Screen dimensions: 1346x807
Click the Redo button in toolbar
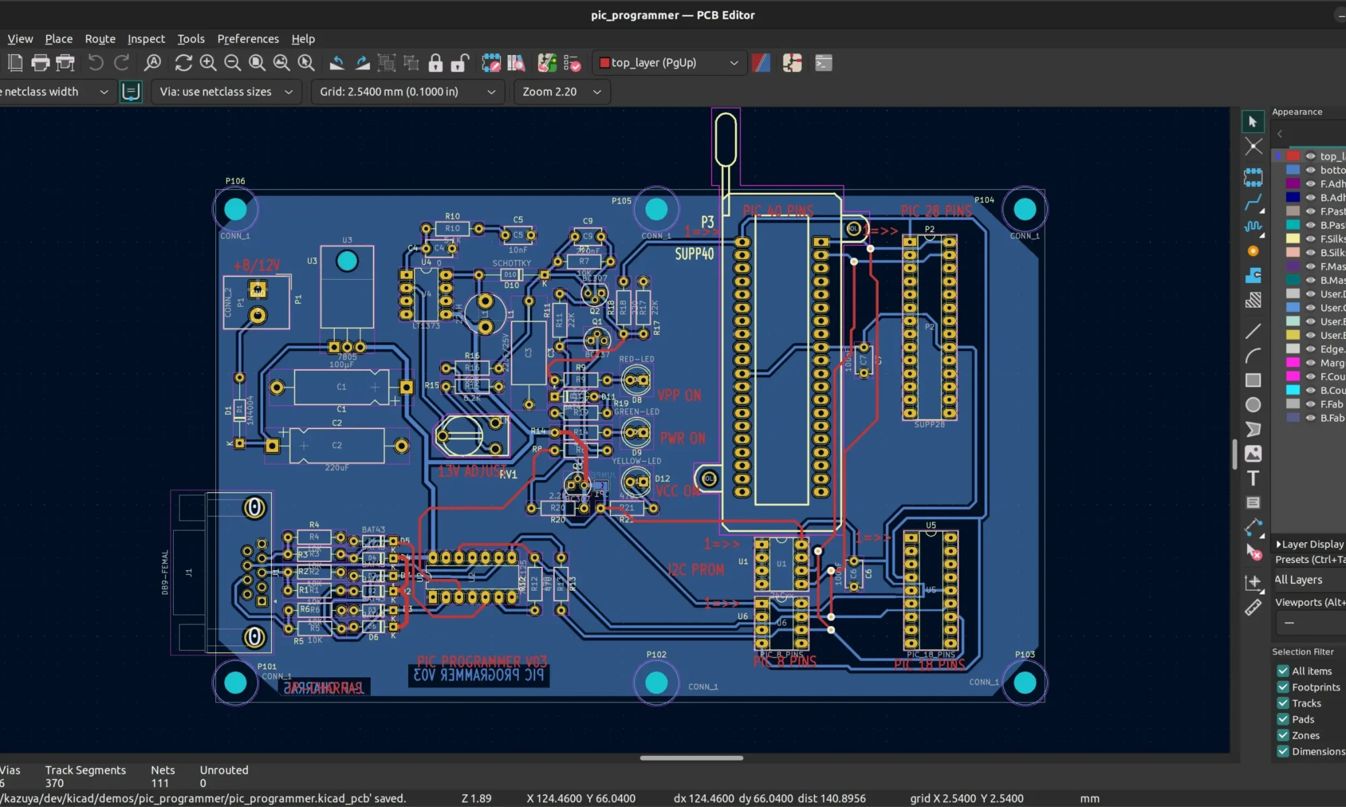tap(121, 63)
